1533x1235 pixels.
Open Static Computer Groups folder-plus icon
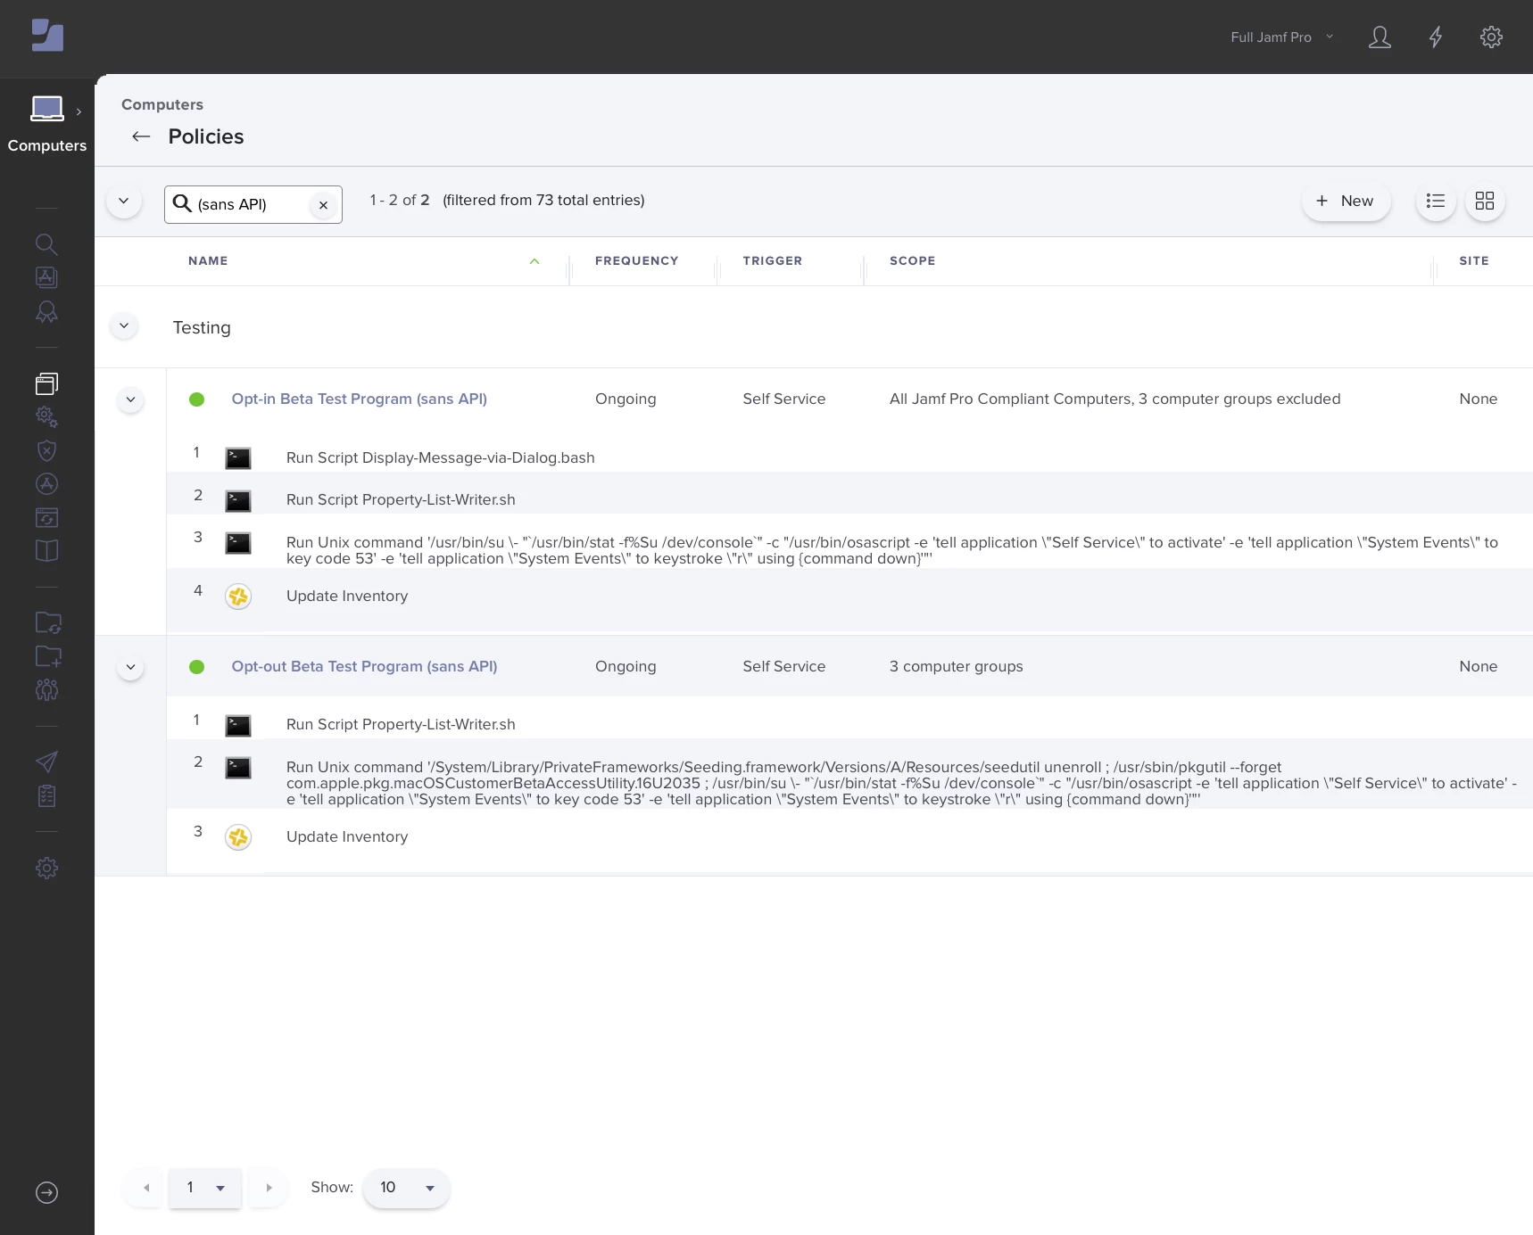tap(48, 656)
